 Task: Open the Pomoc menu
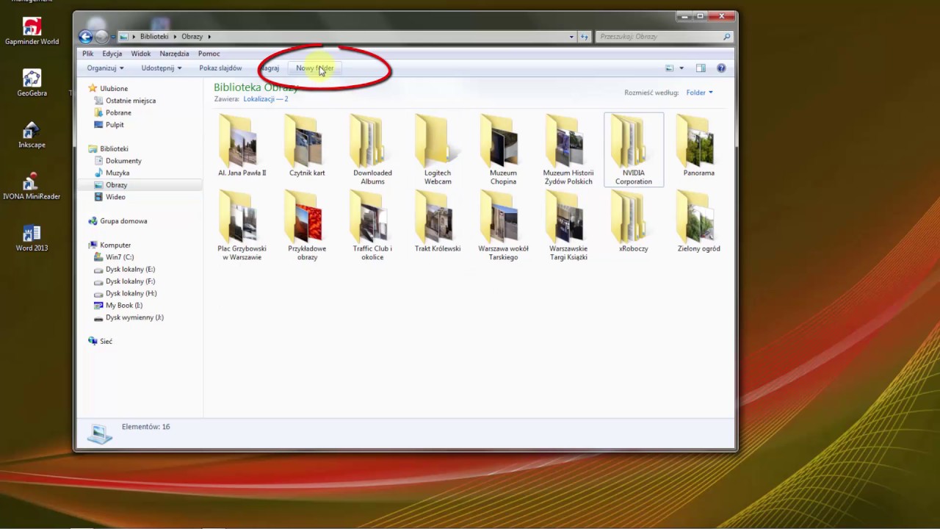pyautogui.click(x=209, y=54)
